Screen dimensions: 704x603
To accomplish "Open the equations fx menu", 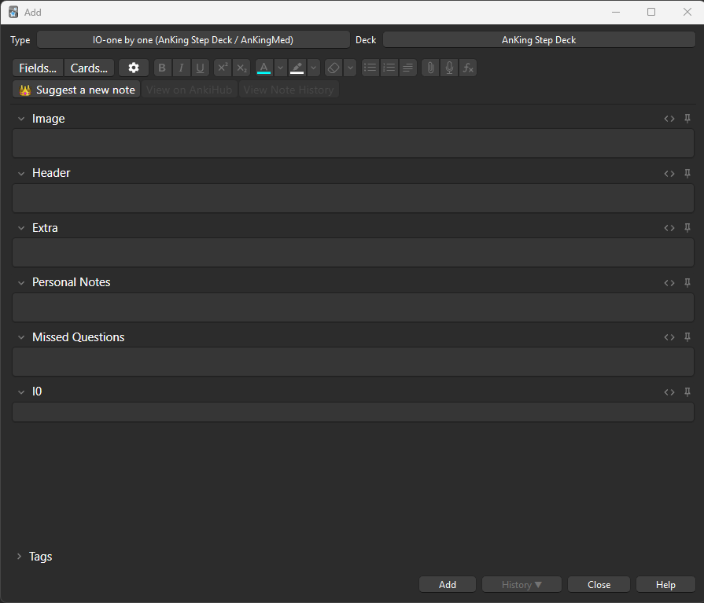I will (468, 68).
